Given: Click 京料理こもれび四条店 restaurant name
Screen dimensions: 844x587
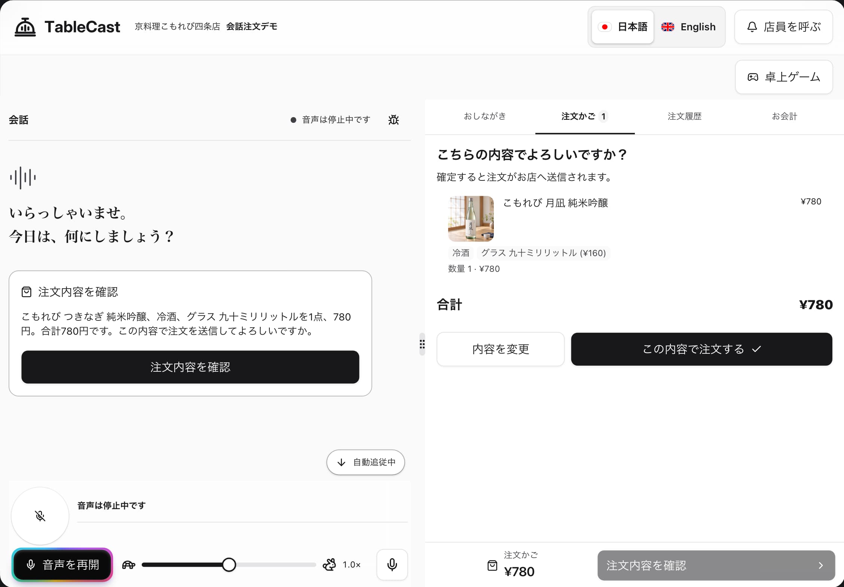Looking at the screenshot, I should click(x=177, y=27).
